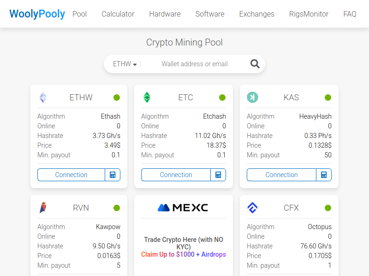Click the KAS green status indicator
This screenshot has height=276, width=369.
tap(328, 98)
